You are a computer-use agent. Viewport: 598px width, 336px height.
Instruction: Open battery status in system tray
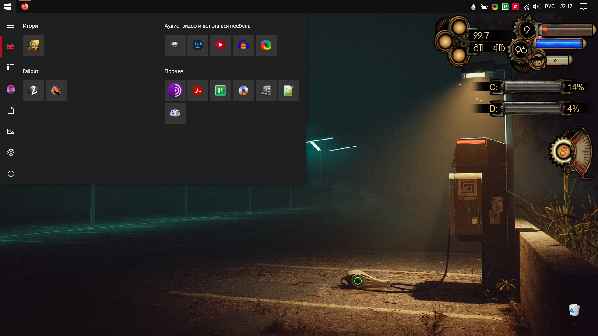[x=484, y=7]
